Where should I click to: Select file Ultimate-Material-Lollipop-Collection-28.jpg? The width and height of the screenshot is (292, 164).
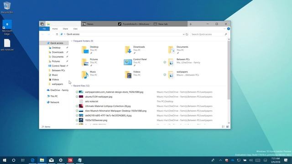point(108,106)
